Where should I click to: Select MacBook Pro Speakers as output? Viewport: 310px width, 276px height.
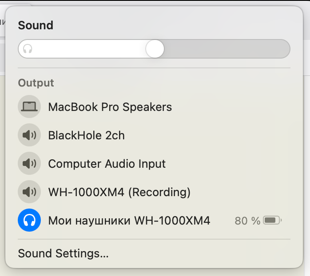click(110, 107)
